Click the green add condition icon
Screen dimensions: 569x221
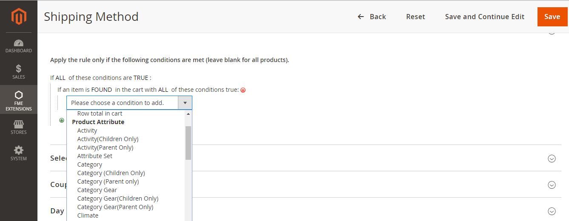click(62, 120)
